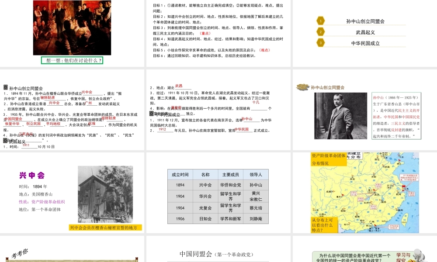The width and height of the screenshot is (437, 262).
Task: Select the photo of the Honolulu wooden house
Action: (x=105, y=194)
